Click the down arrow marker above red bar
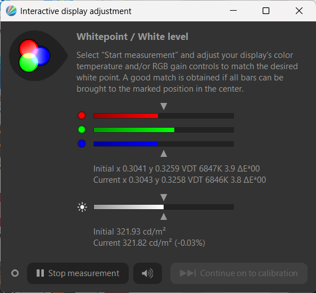 point(164,106)
